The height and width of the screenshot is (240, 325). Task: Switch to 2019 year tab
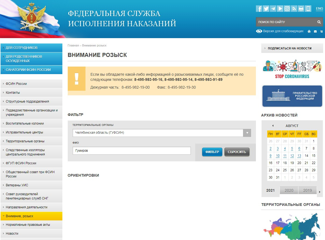tap(308, 190)
